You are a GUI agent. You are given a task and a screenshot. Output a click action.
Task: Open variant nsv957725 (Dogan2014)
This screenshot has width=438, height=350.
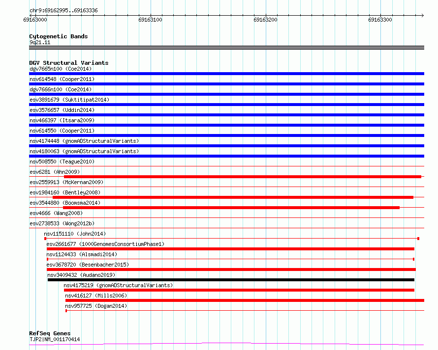pos(96,306)
